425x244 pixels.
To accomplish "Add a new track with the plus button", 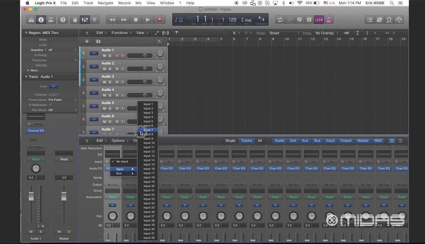I will click(87, 42).
